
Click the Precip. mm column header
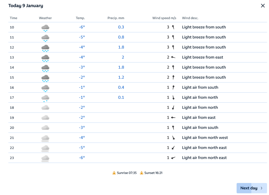(116, 18)
